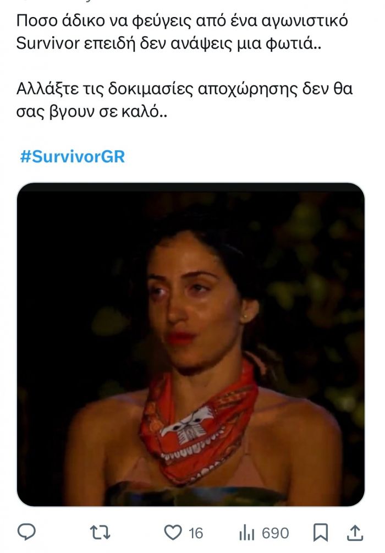Like the tweet with the heart icon
The width and height of the screenshot is (385, 553).
click(x=173, y=533)
